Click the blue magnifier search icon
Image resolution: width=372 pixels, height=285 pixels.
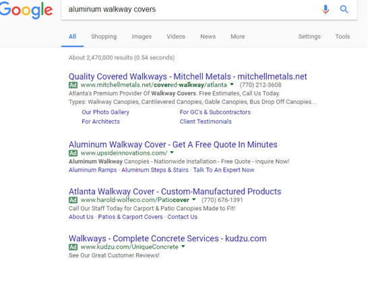coord(344,9)
